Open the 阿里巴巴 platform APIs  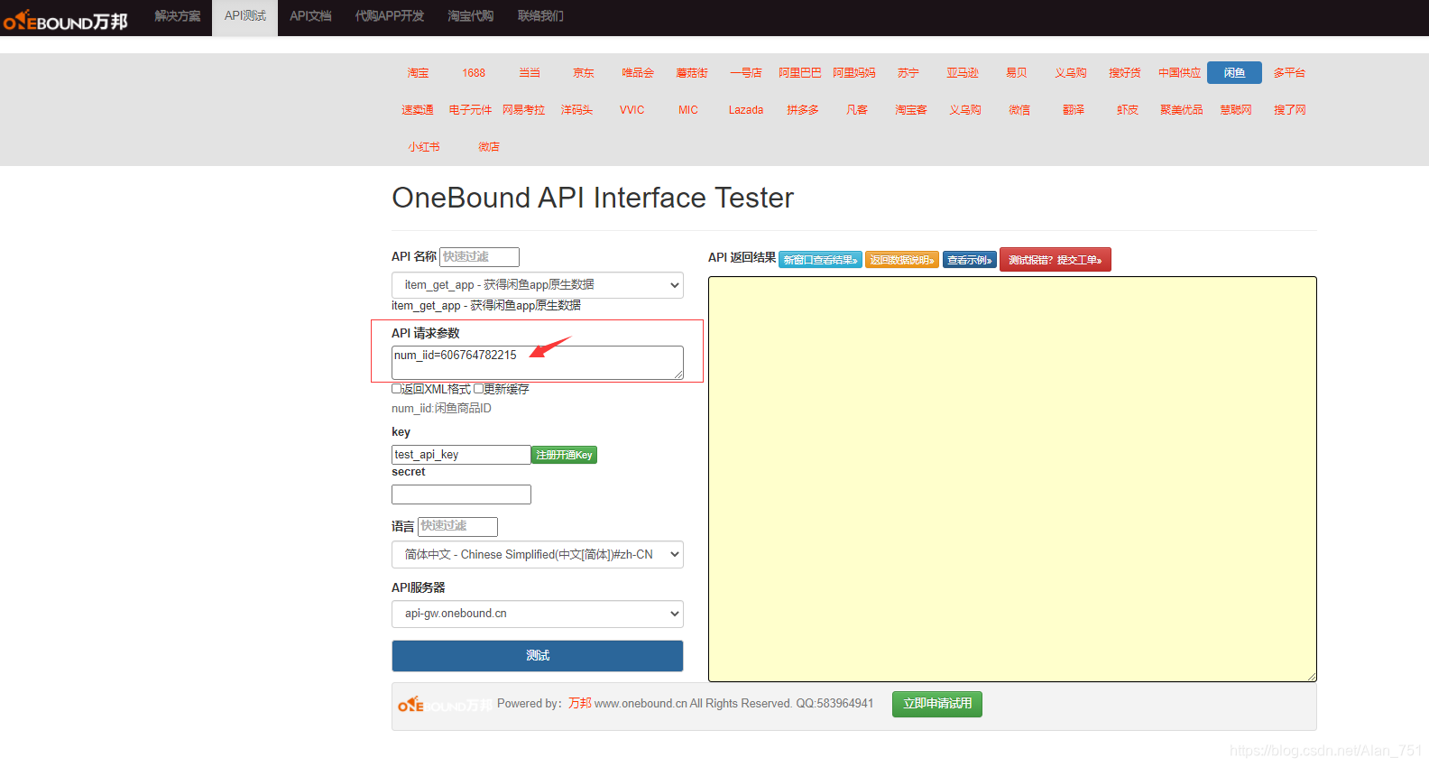[x=800, y=73]
